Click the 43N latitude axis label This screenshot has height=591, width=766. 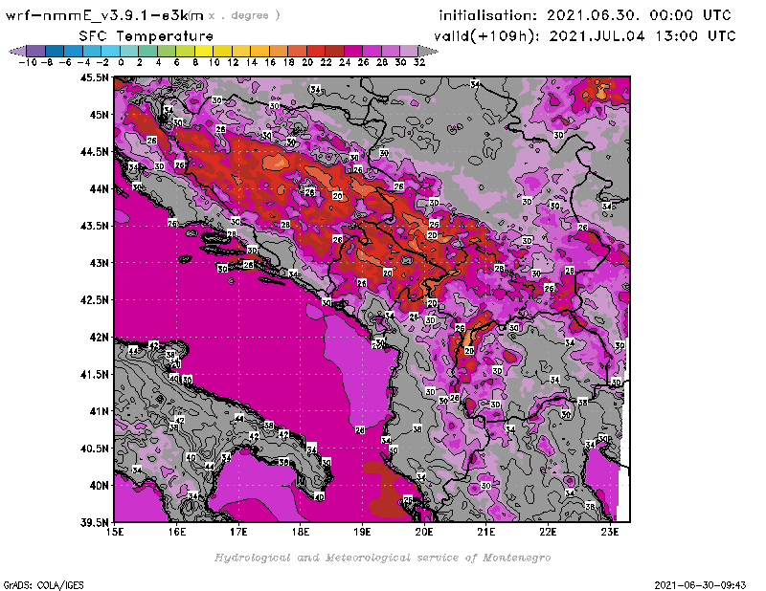pyautogui.click(x=100, y=263)
